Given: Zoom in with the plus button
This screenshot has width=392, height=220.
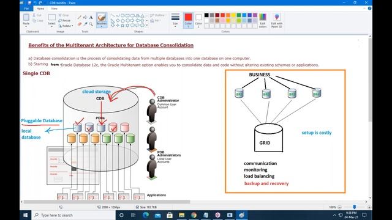Looking at the screenshot, I should point(369,207).
